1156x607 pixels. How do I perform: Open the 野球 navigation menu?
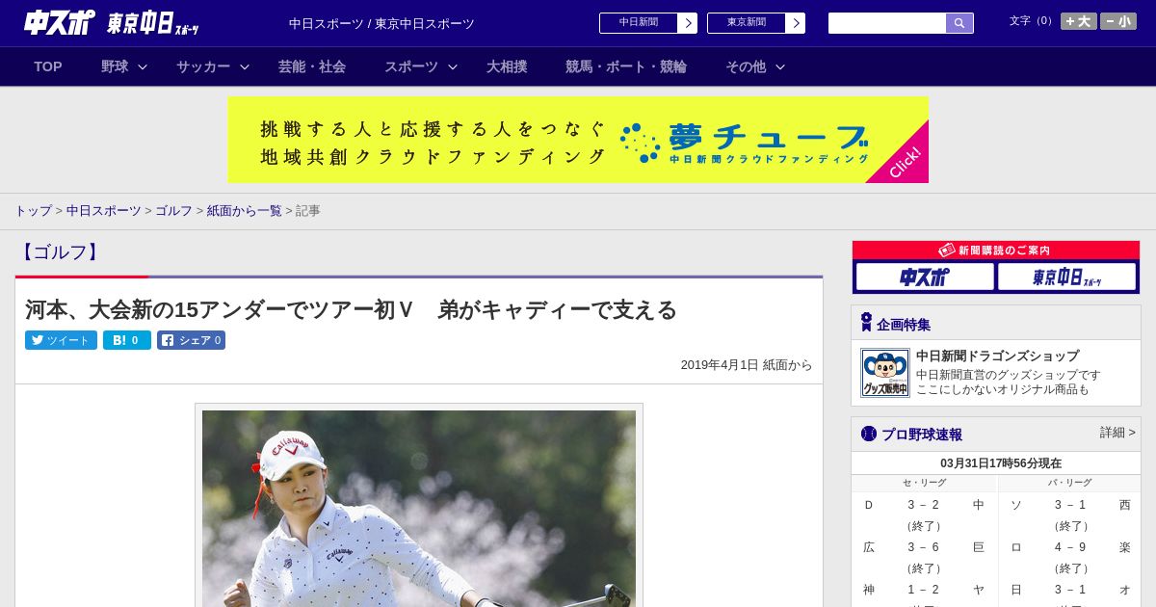tap(115, 66)
